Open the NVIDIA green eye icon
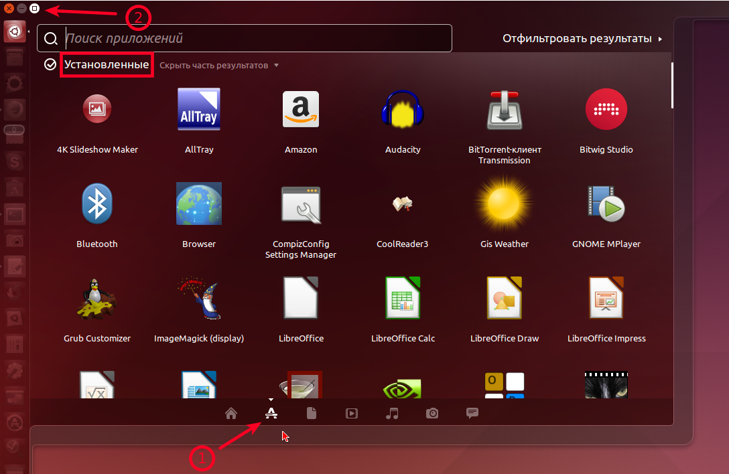The image size is (729, 474). pyautogui.click(x=403, y=388)
